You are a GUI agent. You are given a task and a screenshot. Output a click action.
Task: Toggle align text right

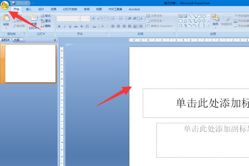(x=124, y=26)
